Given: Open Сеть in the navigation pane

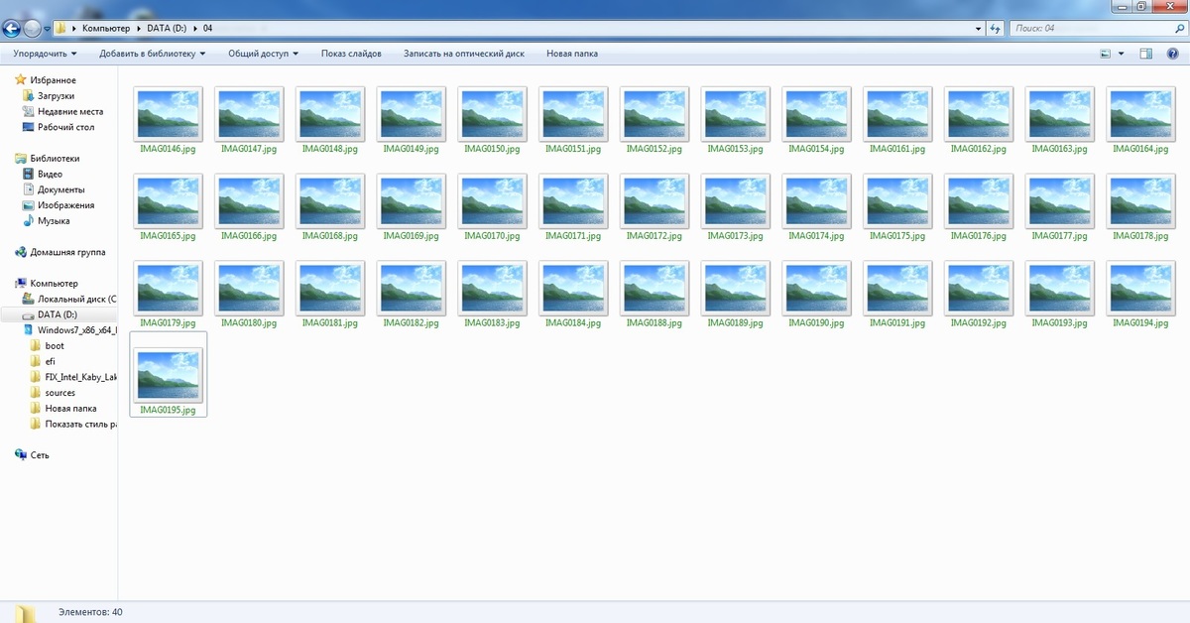Looking at the screenshot, I should coord(39,455).
